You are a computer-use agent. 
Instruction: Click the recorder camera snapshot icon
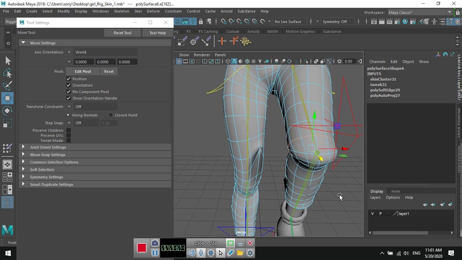155,243
